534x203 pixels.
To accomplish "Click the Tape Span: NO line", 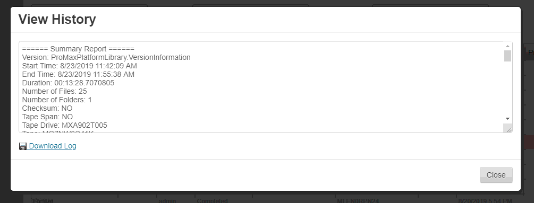I will 47,117.
